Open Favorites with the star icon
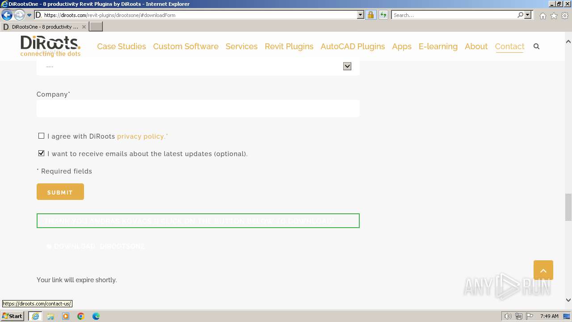The width and height of the screenshot is (572, 322). [554, 16]
